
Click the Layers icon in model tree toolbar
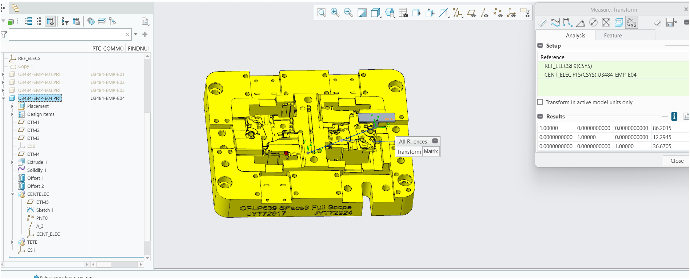[x=102, y=21]
